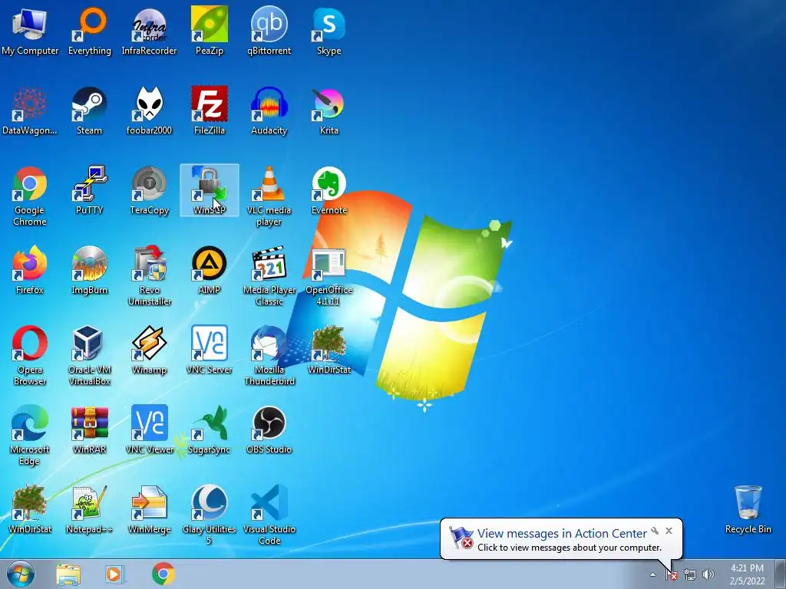Show hidden system tray icons
This screenshot has width=786, height=589.
point(652,574)
